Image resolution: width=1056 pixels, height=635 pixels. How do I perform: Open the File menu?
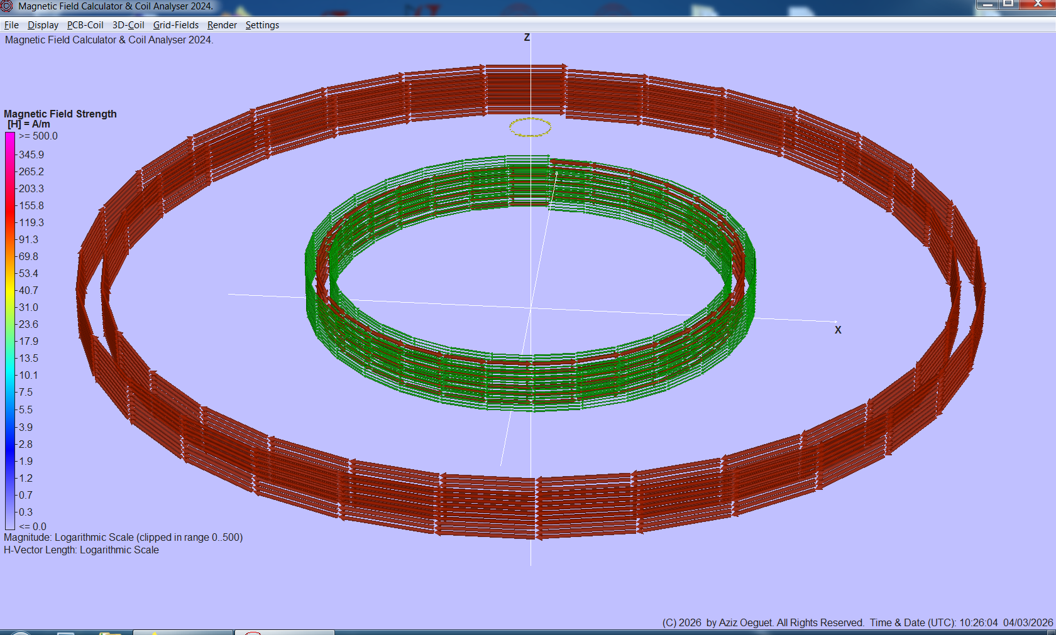click(11, 25)
